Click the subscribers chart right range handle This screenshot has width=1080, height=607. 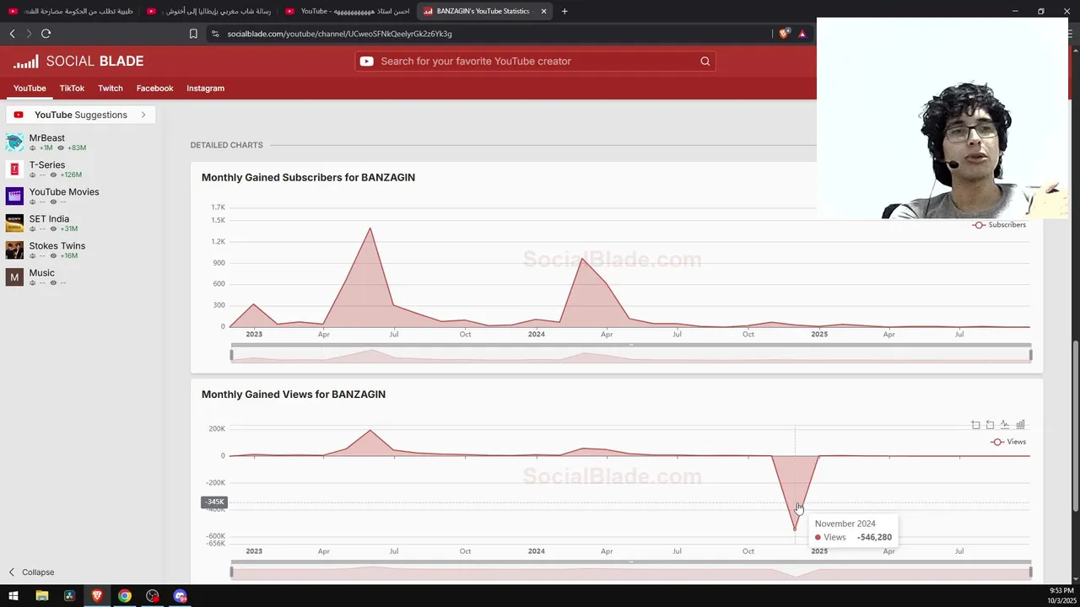pyautogui.click(x=1030, y=355)
